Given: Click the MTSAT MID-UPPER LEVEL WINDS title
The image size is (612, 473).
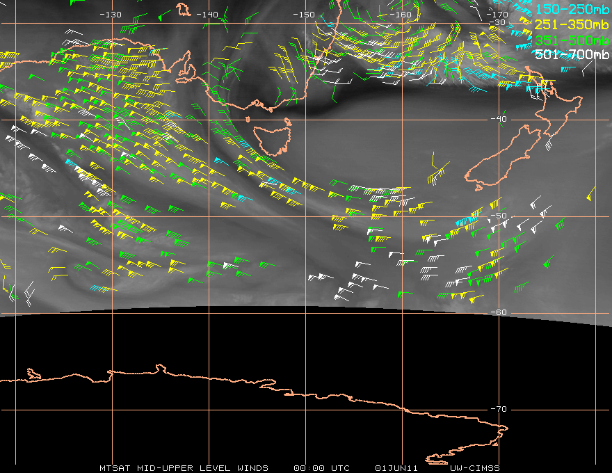Looking at the screenshot, I should 184,468.
